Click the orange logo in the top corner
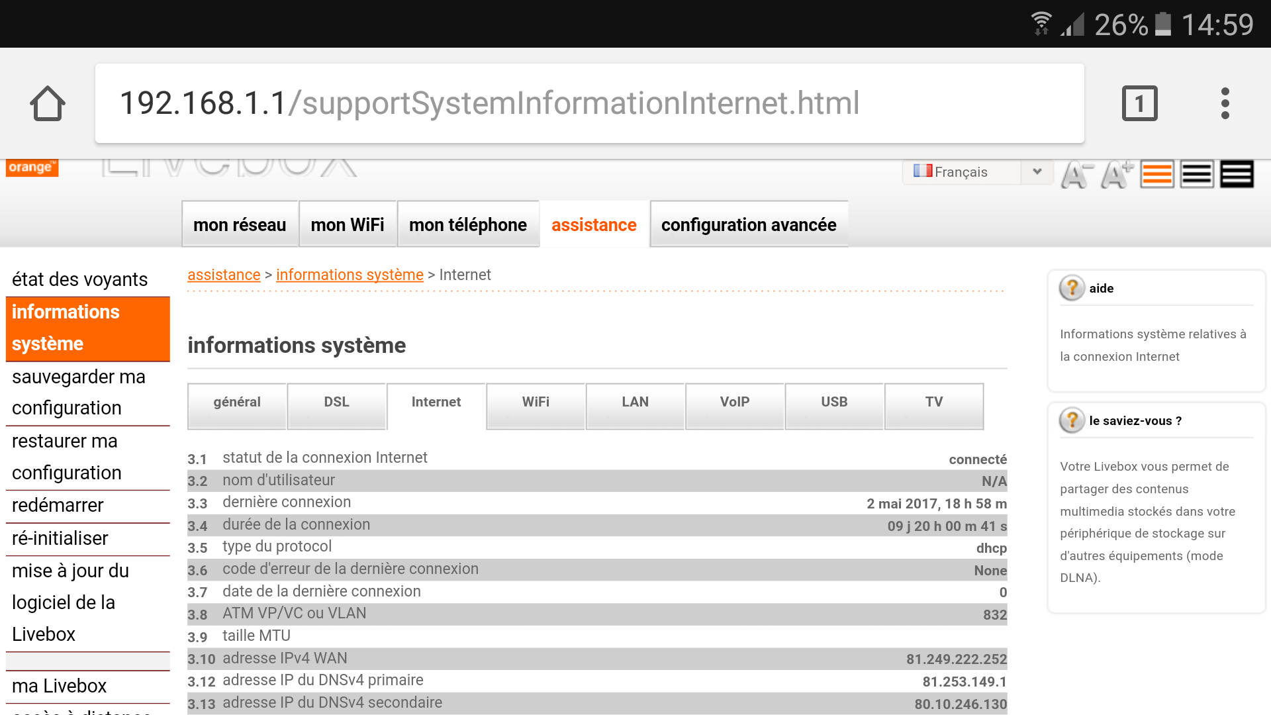Screen dimensions: 1271x715 (32, 167)
